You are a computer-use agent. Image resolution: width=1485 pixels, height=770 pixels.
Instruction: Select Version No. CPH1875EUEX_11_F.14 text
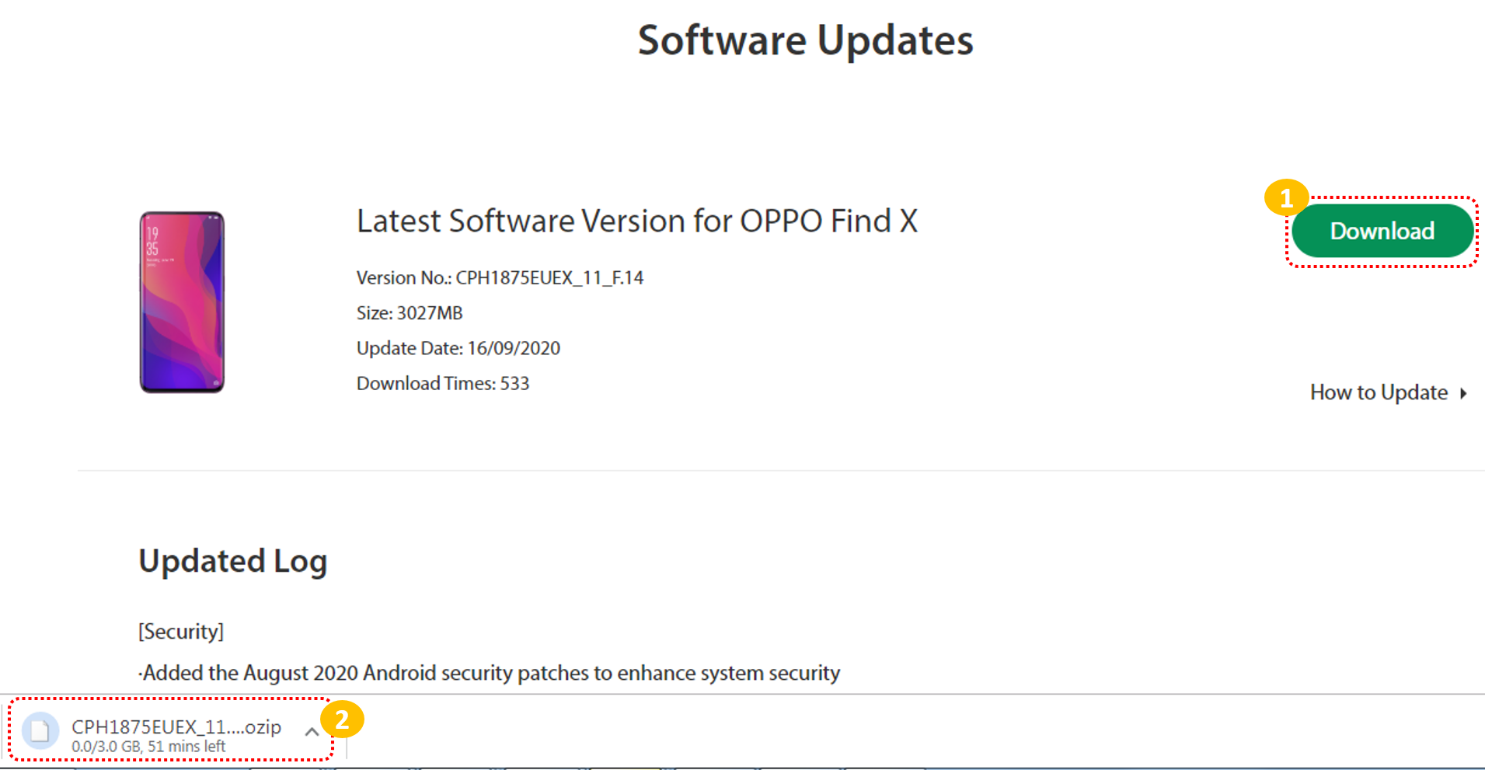pyautogui.click(x=500, y=277)
